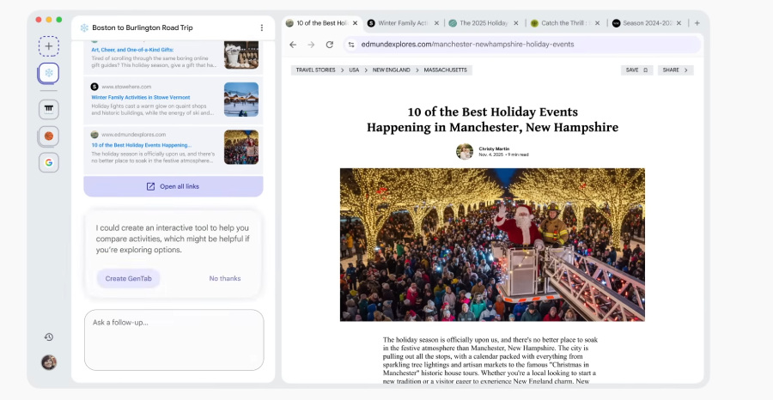Open the Google workspace icon in sidebar
The height and width of the screenshot is (400, 773).
coord(49,162)
